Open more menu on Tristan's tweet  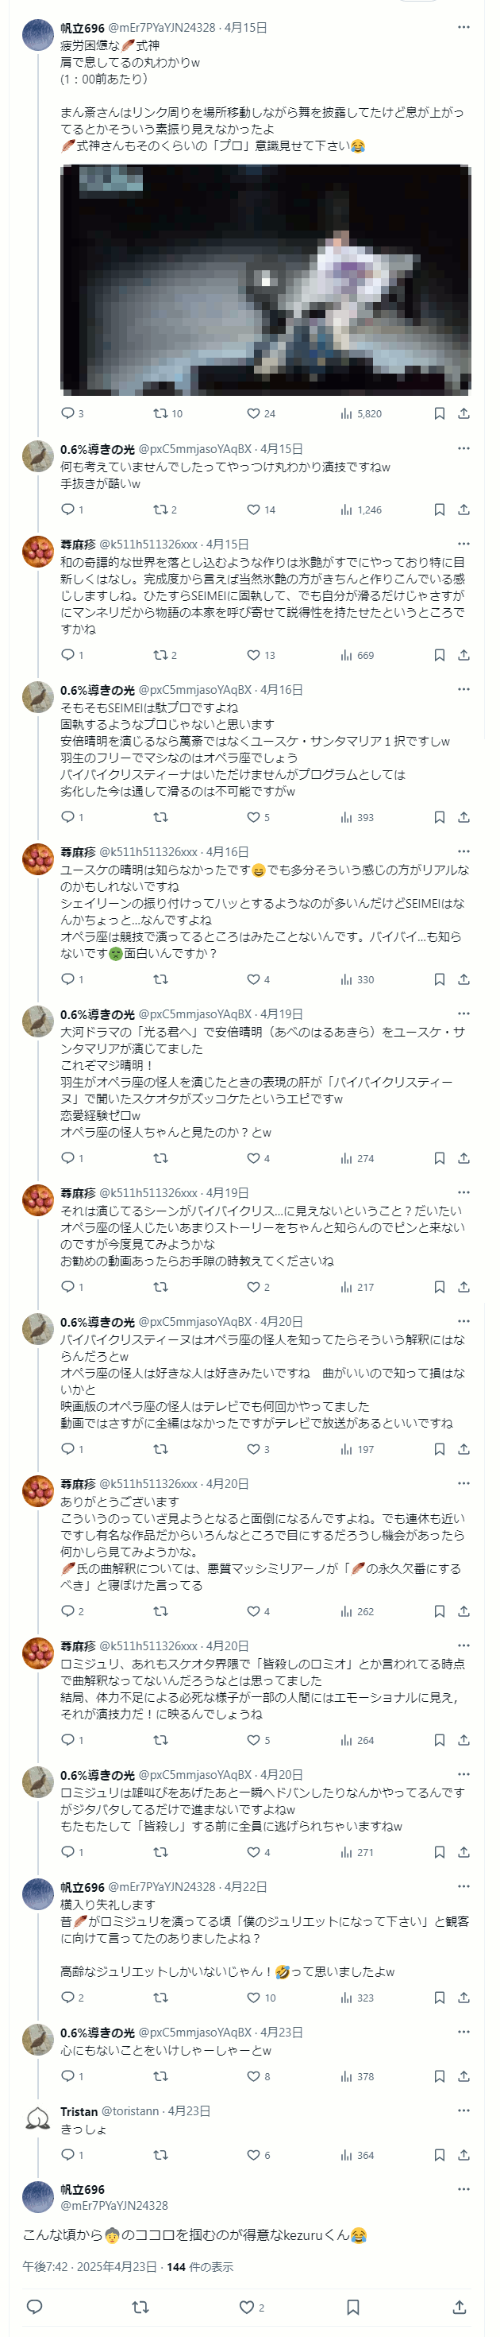[x=463, y=2110]
